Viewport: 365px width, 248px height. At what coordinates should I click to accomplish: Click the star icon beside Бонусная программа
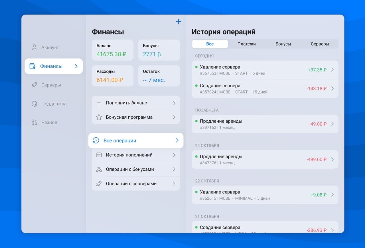(x=99, y=117)
